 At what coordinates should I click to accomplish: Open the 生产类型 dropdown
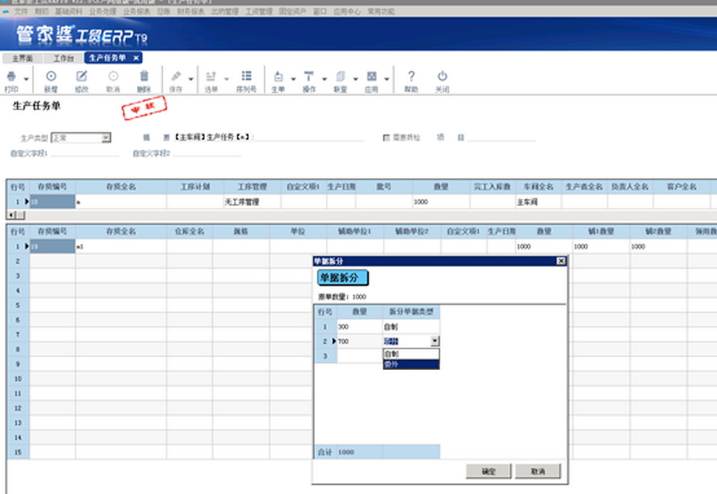(106, 138)
